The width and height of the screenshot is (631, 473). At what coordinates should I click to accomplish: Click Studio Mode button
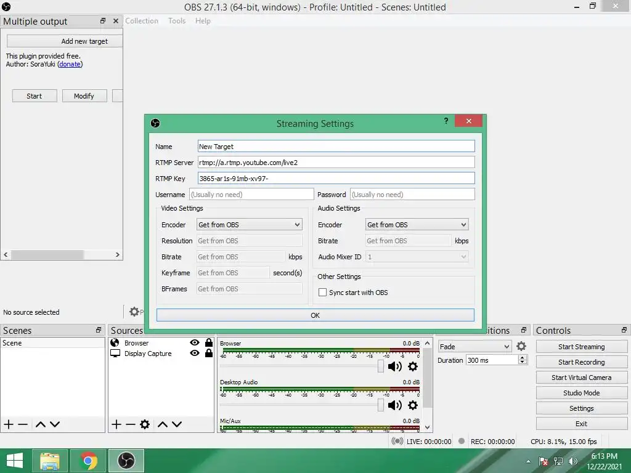tap(581, 393)
